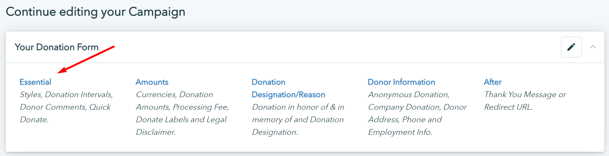
Task: Click the "Redirect URL." text
Action: (x=508, y=107)
